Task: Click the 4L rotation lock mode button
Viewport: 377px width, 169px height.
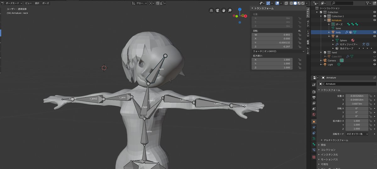Action: (299, 31)
